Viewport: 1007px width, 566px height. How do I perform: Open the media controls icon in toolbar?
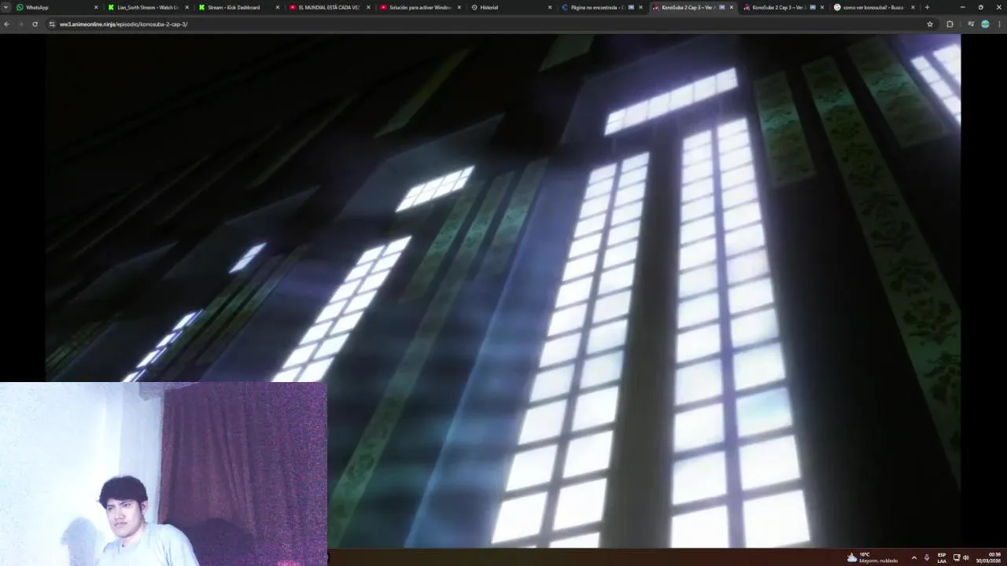click(x=971, y=24)
